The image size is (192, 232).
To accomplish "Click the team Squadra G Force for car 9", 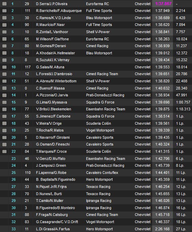I will 100,102.
